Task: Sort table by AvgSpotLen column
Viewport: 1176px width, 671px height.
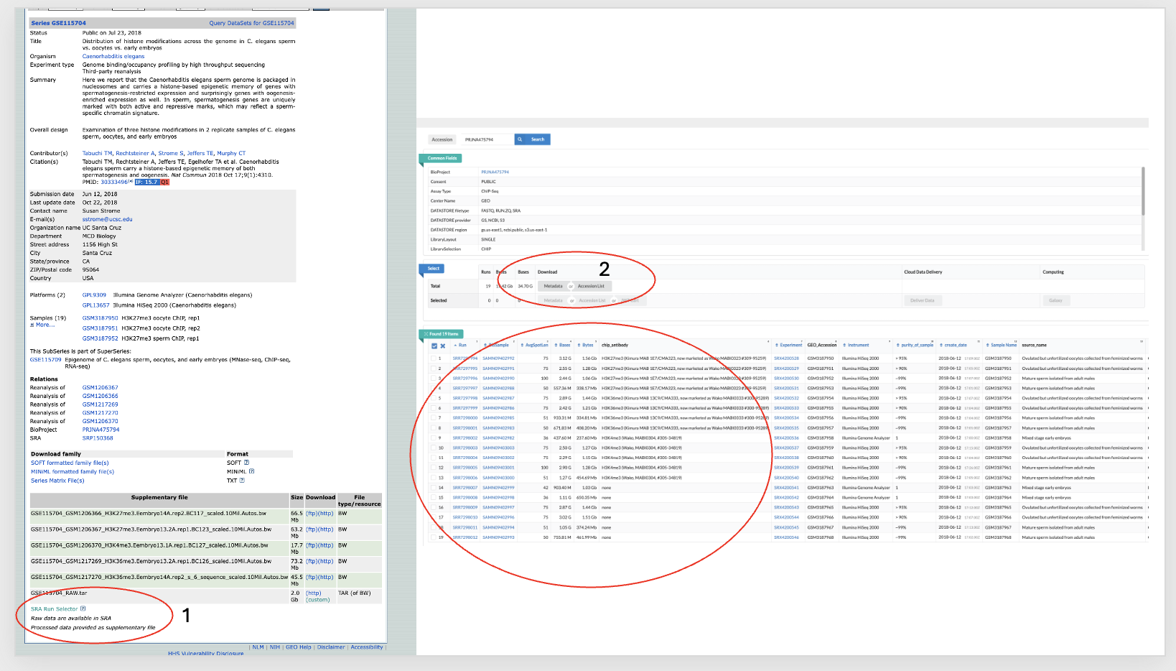Action: coord(536,345)
